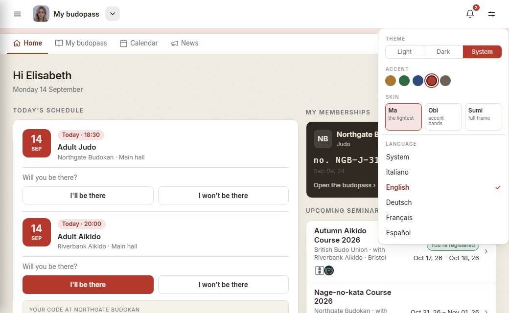Screen dimensions: 509x313
Task: Toggle the appearance settings sliders icon
Action: [x=491, y=14]
